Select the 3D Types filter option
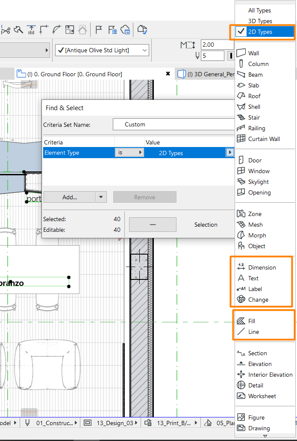The height and width of the screenshot is (441, 297). pos(260,21)
